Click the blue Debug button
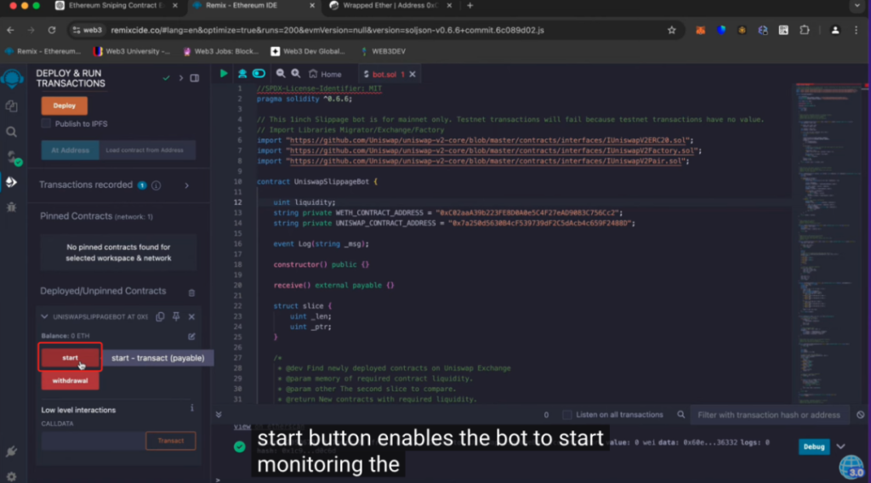Image resolution: width=871 pixels, height=483 pixels. click(x=814, y=446)
